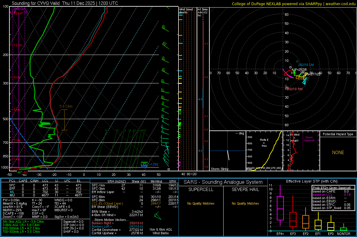Screen dimensions: 357x237
Task: Click the Prob EF2+ Given Supercell heading
Action: [332, 188]
